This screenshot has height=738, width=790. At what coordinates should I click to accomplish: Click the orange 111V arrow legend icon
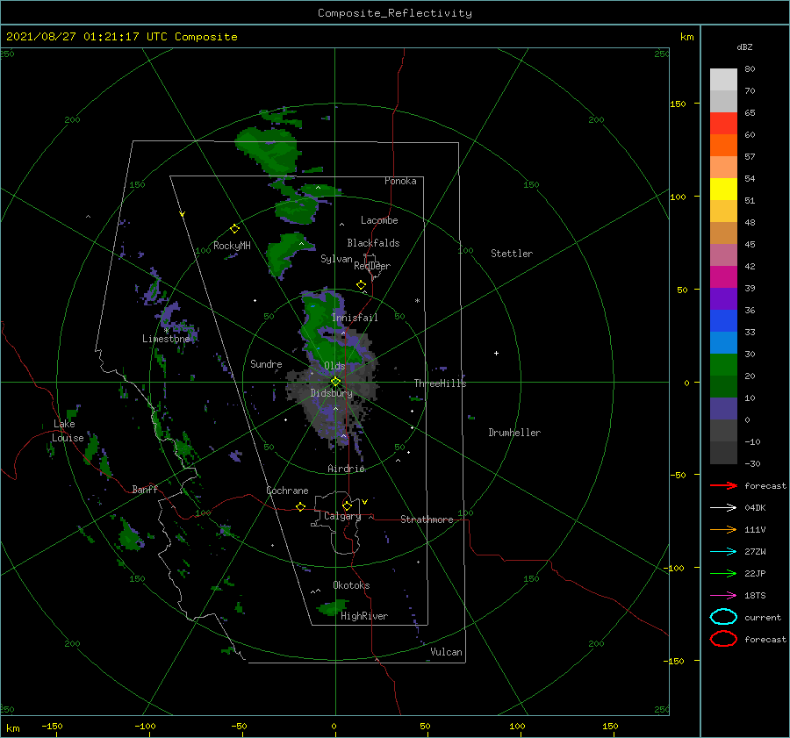[723, 529]
